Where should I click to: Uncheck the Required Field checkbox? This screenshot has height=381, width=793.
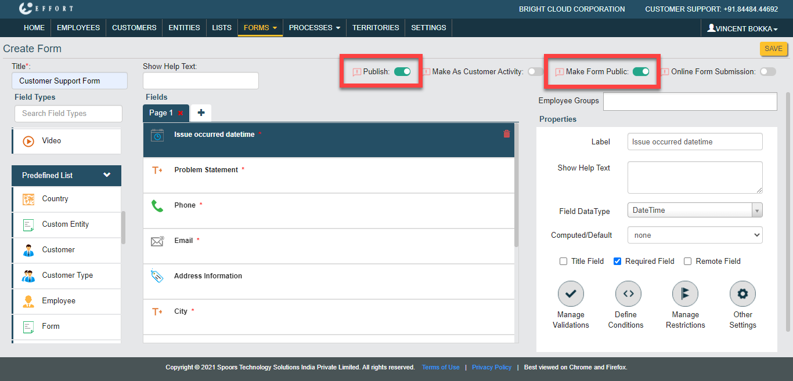coord(618,262)
